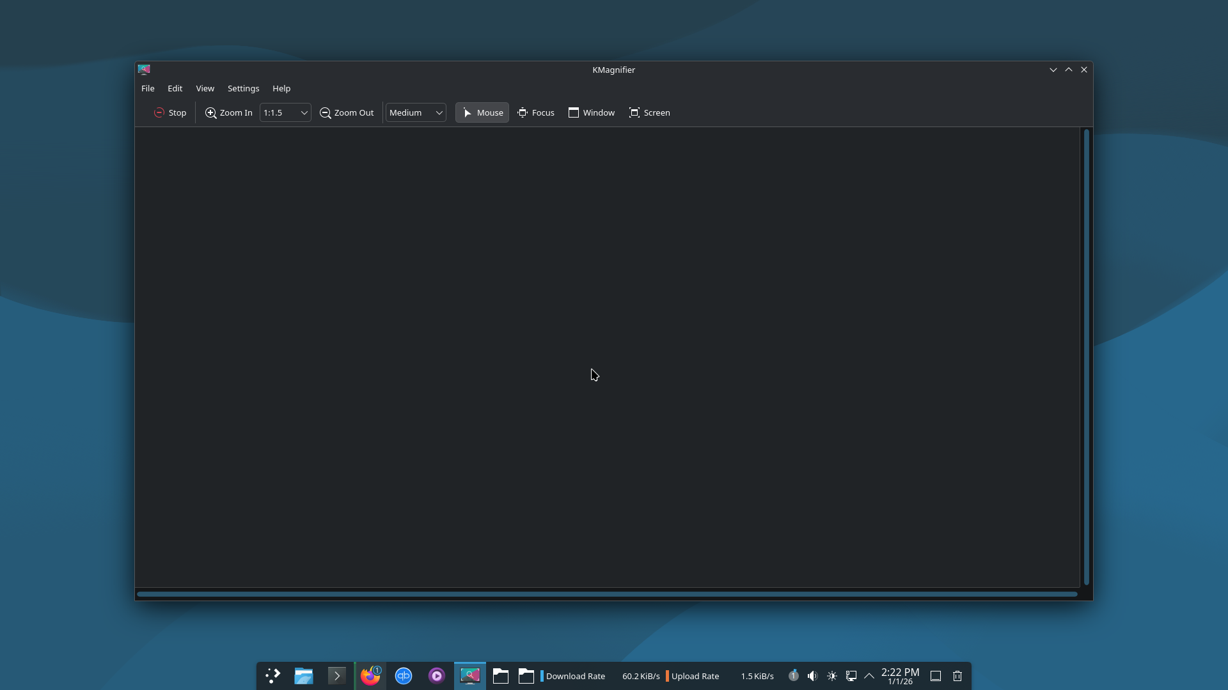Click the Zoom In magnifier icon
This screenshot has width=1228, height=690.
[210, 112]
